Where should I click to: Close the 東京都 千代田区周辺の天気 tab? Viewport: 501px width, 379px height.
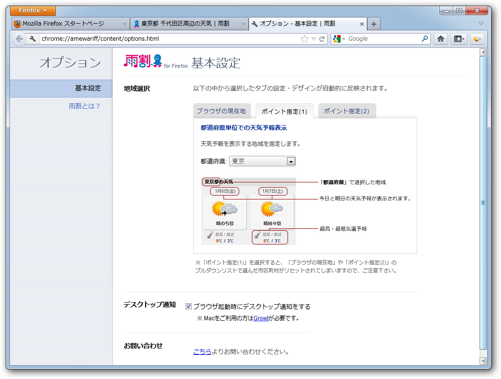pos(243,24)
